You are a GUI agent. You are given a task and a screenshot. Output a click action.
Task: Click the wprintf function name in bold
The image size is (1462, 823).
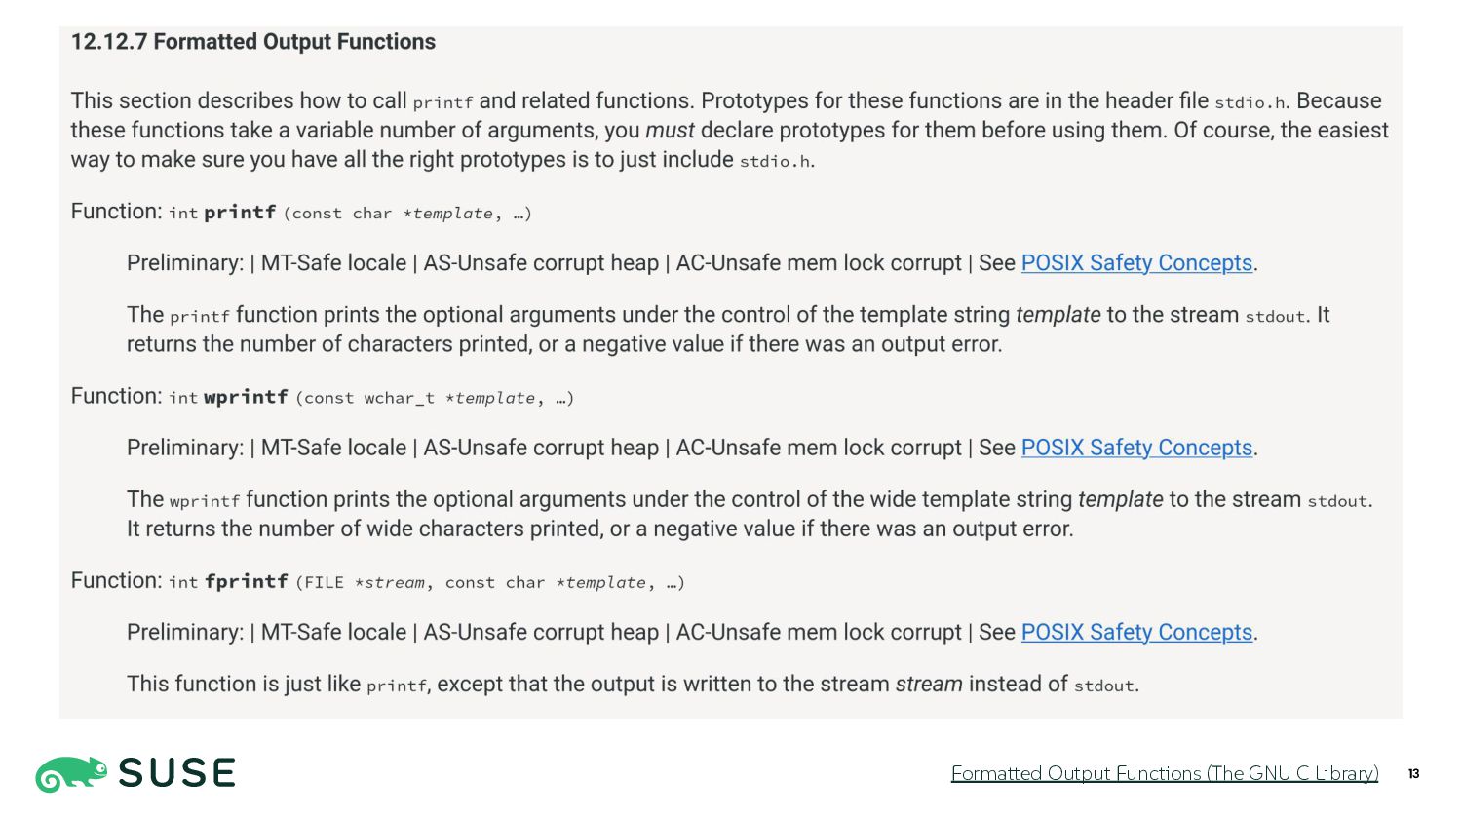coord(246,397)
